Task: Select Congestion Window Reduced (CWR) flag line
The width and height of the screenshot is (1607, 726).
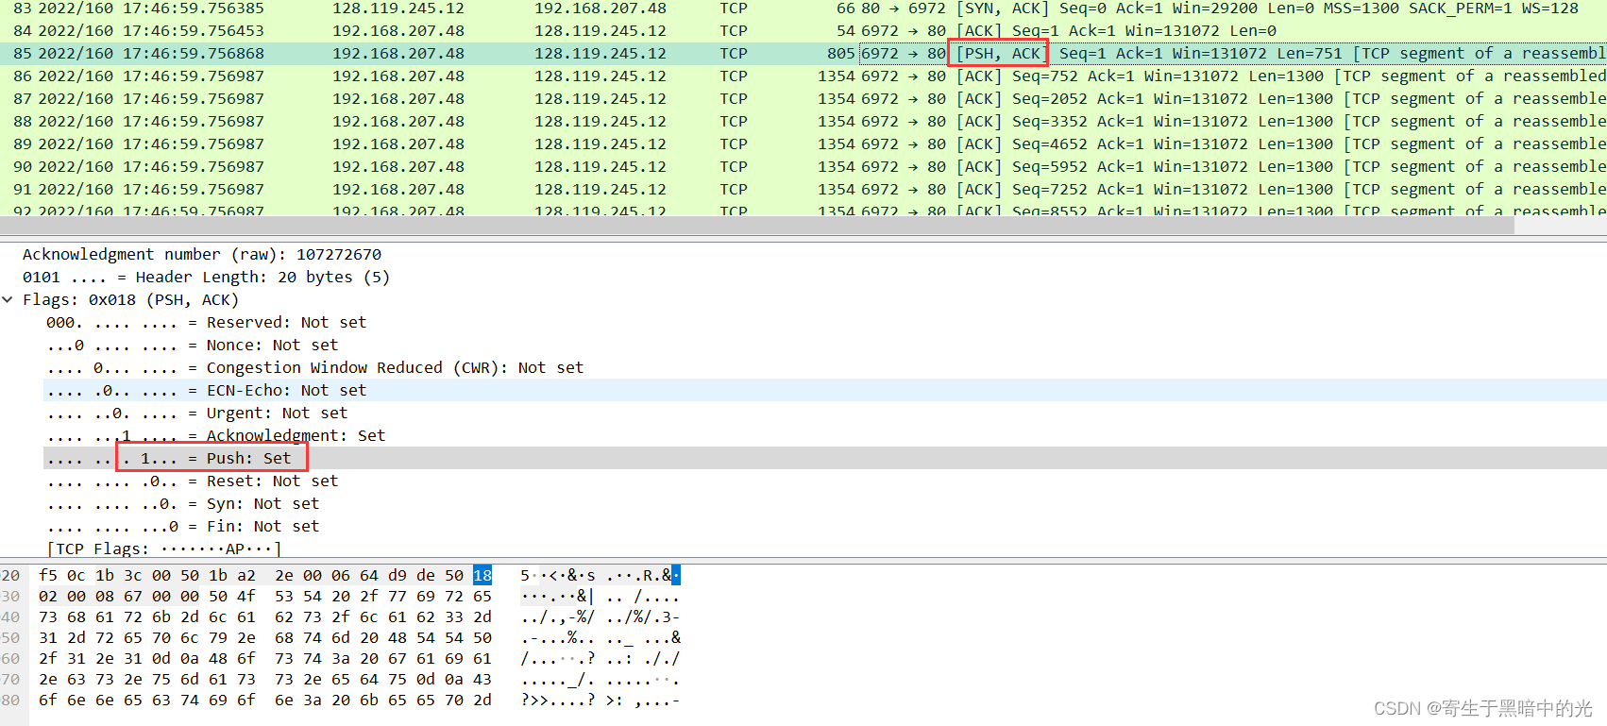Action: pyautogui.click(x=314, y=368)
